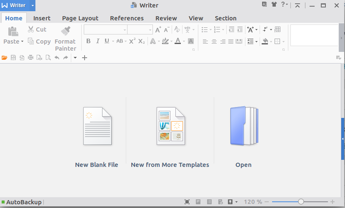Create a New Blank File

(x=97, y=137)
